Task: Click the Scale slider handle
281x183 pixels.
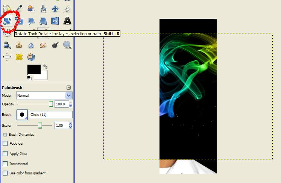Action: tap(40, 125)
